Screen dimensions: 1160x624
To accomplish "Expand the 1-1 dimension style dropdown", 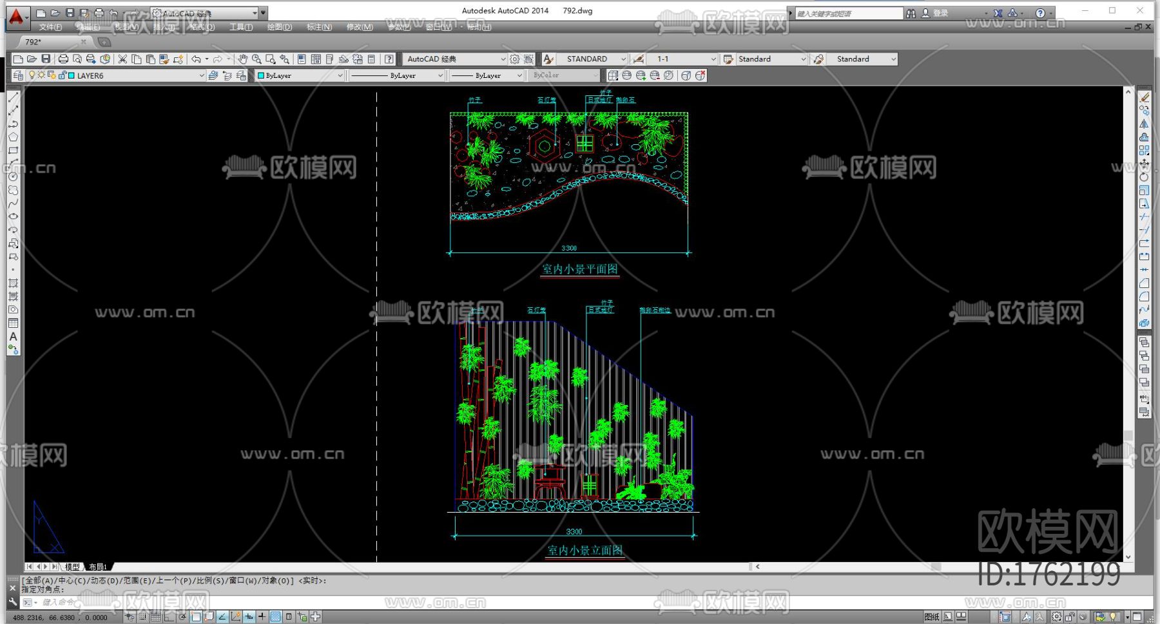I will [x=713, y=59].
